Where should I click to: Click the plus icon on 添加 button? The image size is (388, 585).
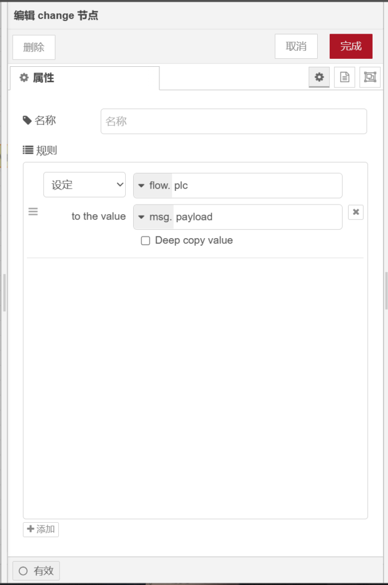pyautogui.click(x=31, y=529)
